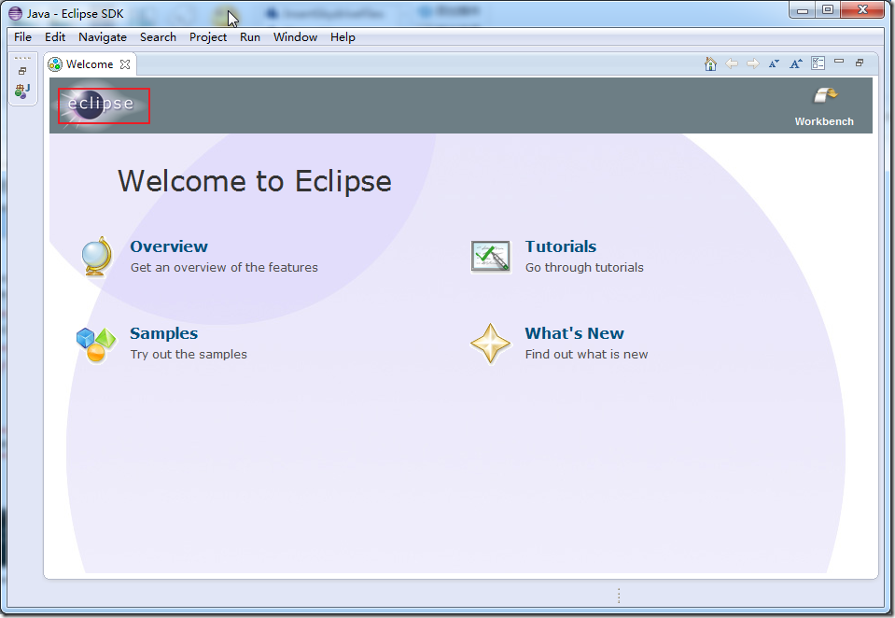Open the Window menu
This screenshot has height=618, width=895.
[295, 37]
